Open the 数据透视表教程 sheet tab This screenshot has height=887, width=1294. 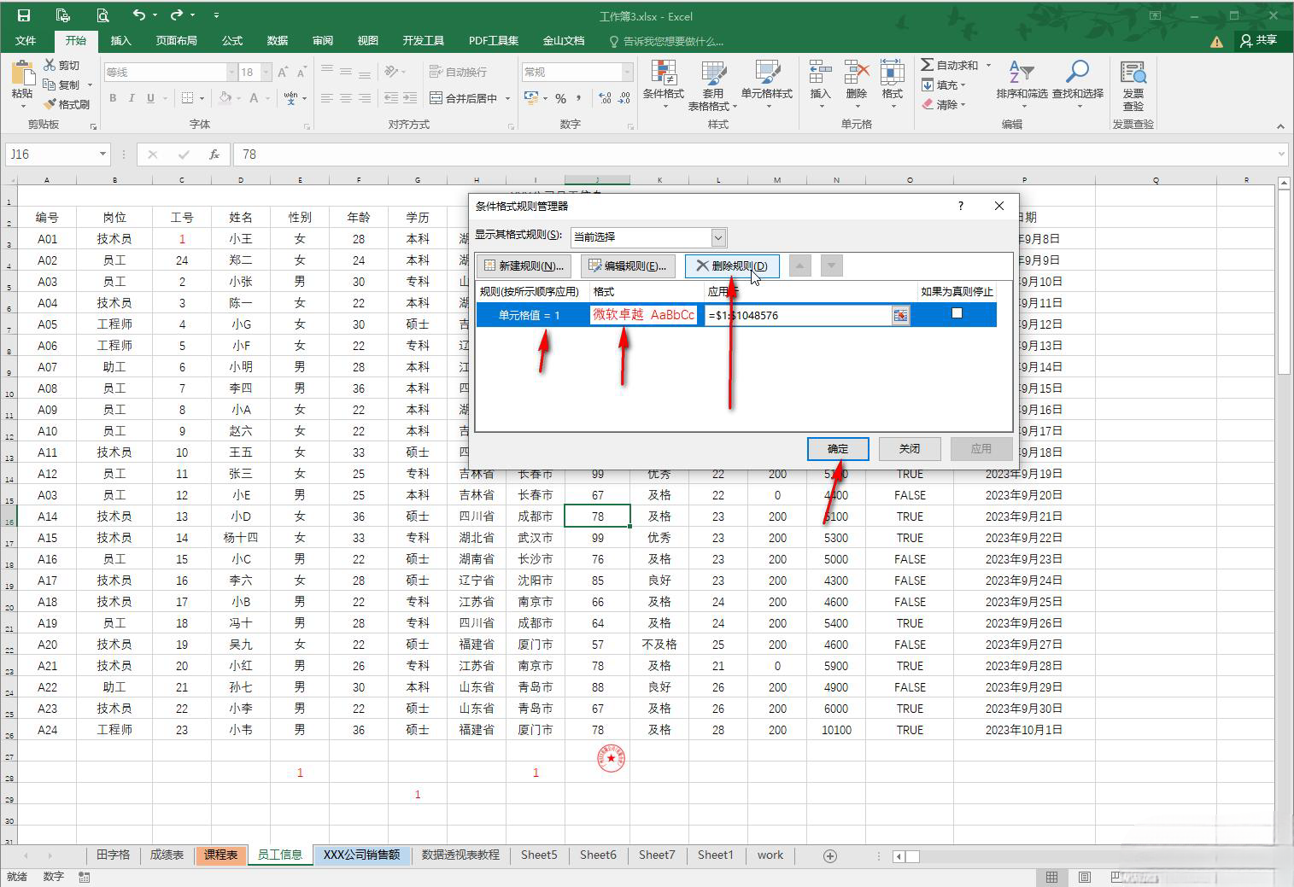pos(460,855)
